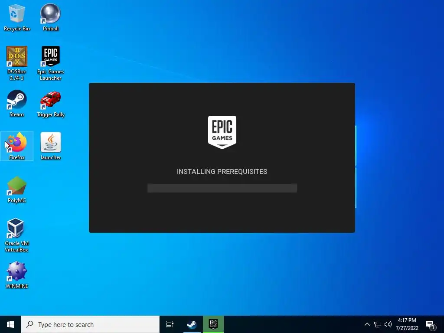
Task: Select the Pinball desktop shortcut
Action: coord(50,17)
